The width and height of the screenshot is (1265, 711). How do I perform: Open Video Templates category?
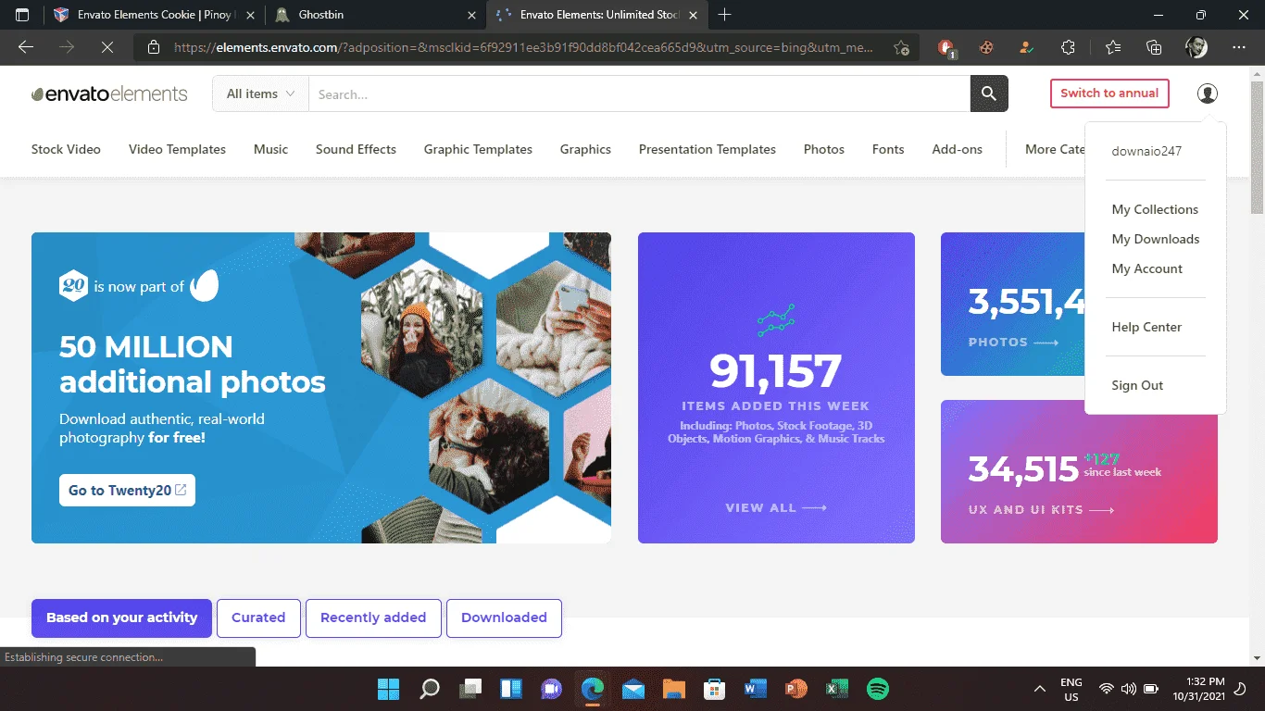[x=177, y=149]
